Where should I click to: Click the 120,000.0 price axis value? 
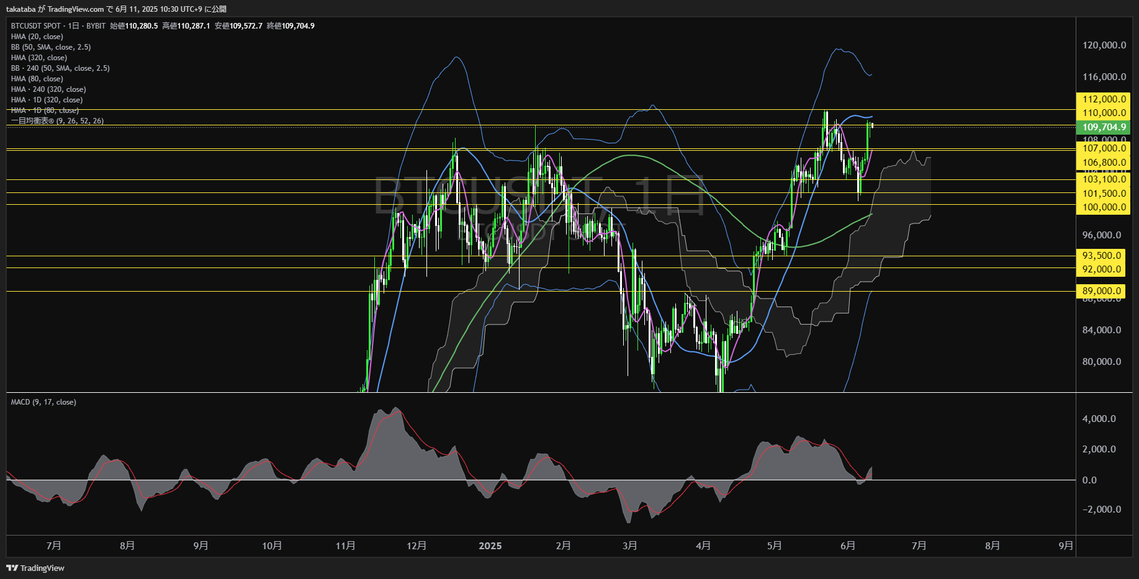pyautogui.click(x=1104, y=45)
